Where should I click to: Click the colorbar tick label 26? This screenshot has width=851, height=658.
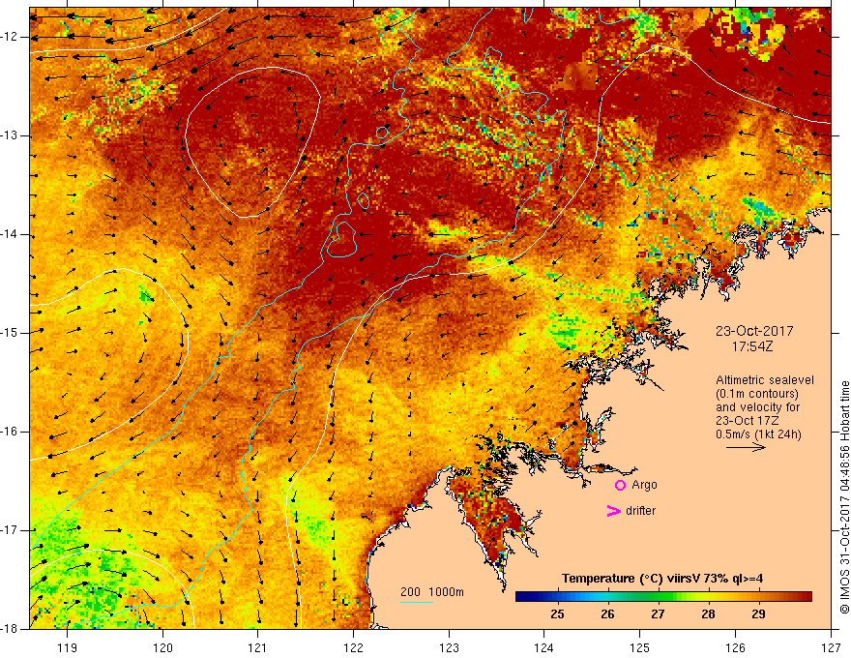pyautogui.click(x=607, y=614)
